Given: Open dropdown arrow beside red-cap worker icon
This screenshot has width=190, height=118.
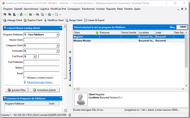Looking at the screenshot, I should click(x=18, y=15).
